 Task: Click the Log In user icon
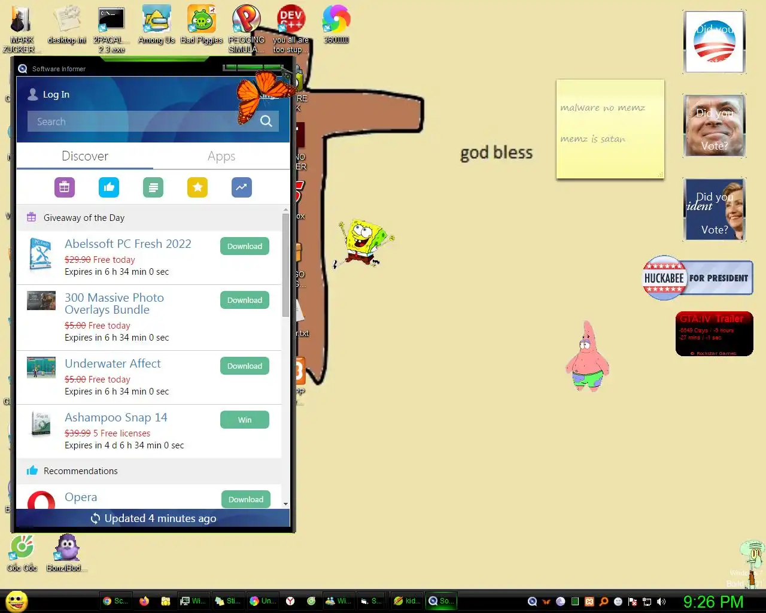pyautogui.click(x=33, y=94)
